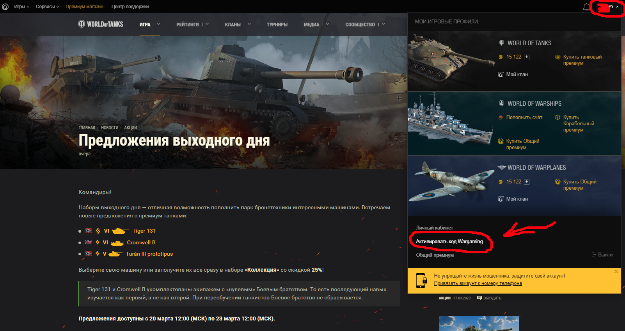Click the Tiger 131 tank icon
The image size is (625, 331).
click(121, 231)
